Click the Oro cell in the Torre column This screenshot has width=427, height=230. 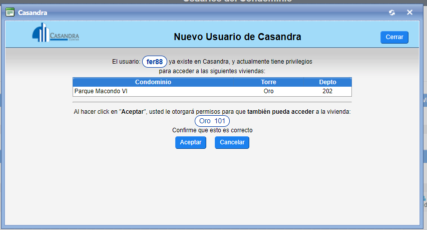coord(268,91)
